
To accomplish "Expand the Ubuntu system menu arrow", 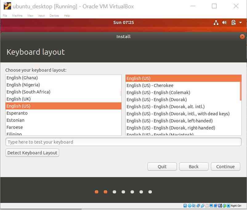I will coord(241,22).
